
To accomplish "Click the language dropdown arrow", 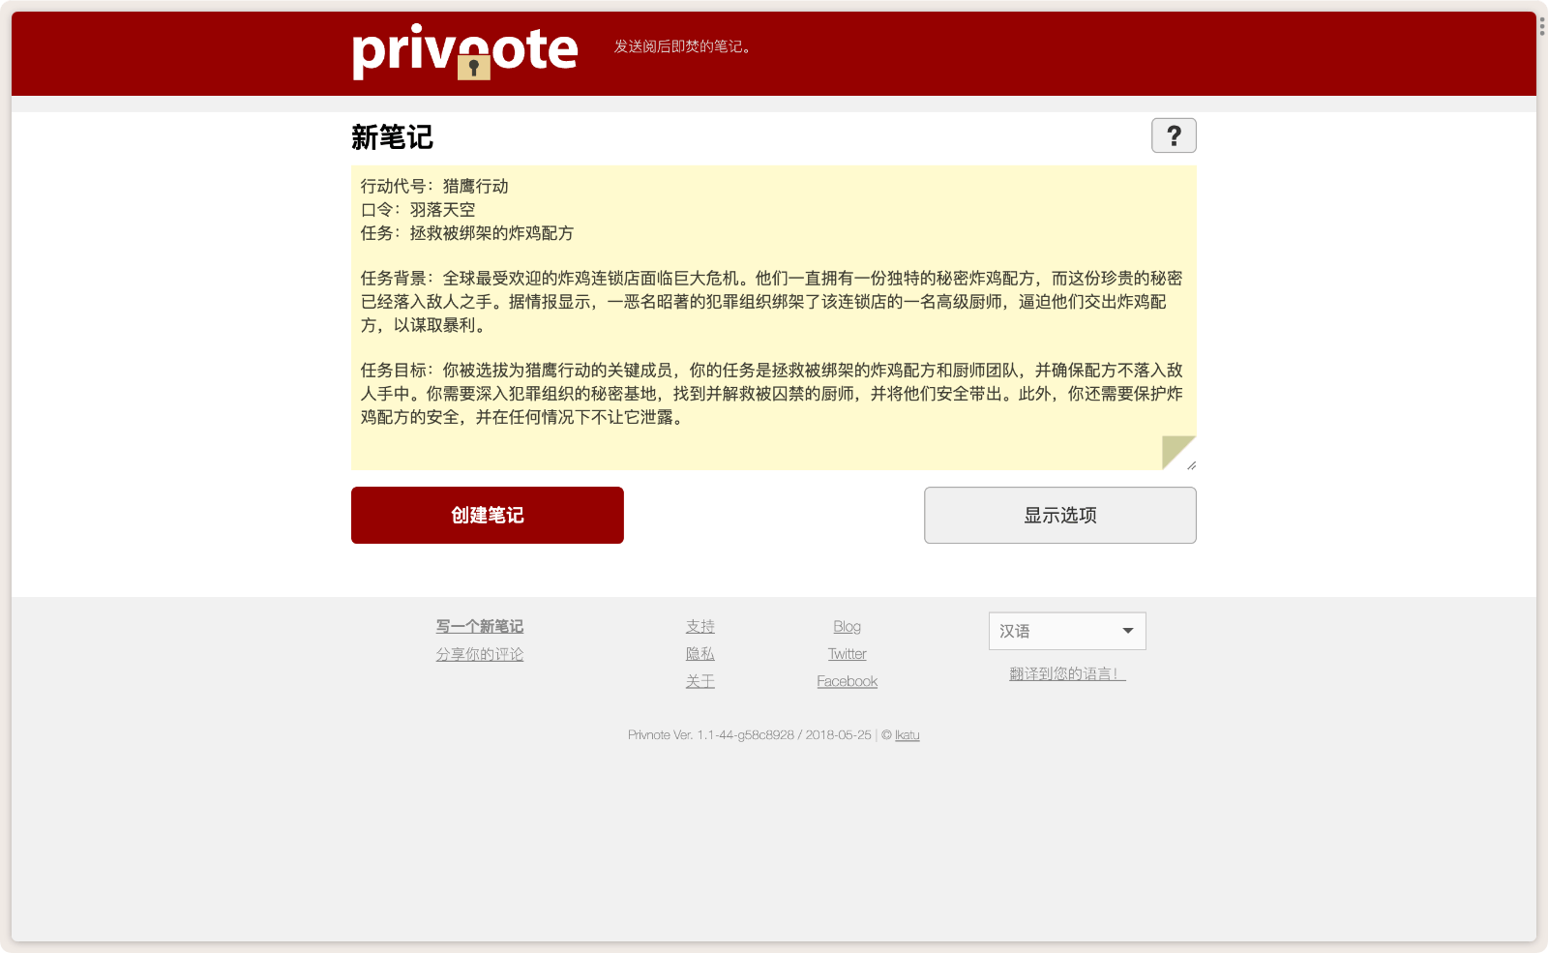I will 1127,631.
